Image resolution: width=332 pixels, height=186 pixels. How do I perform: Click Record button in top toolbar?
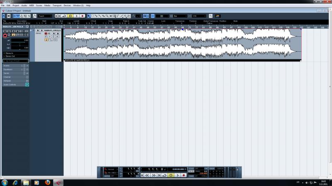[x=82, y=16]
